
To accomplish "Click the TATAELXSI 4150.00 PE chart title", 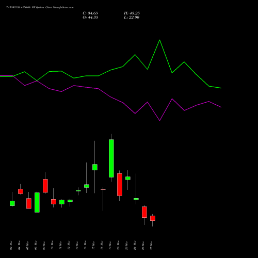I will coord(40,7).
